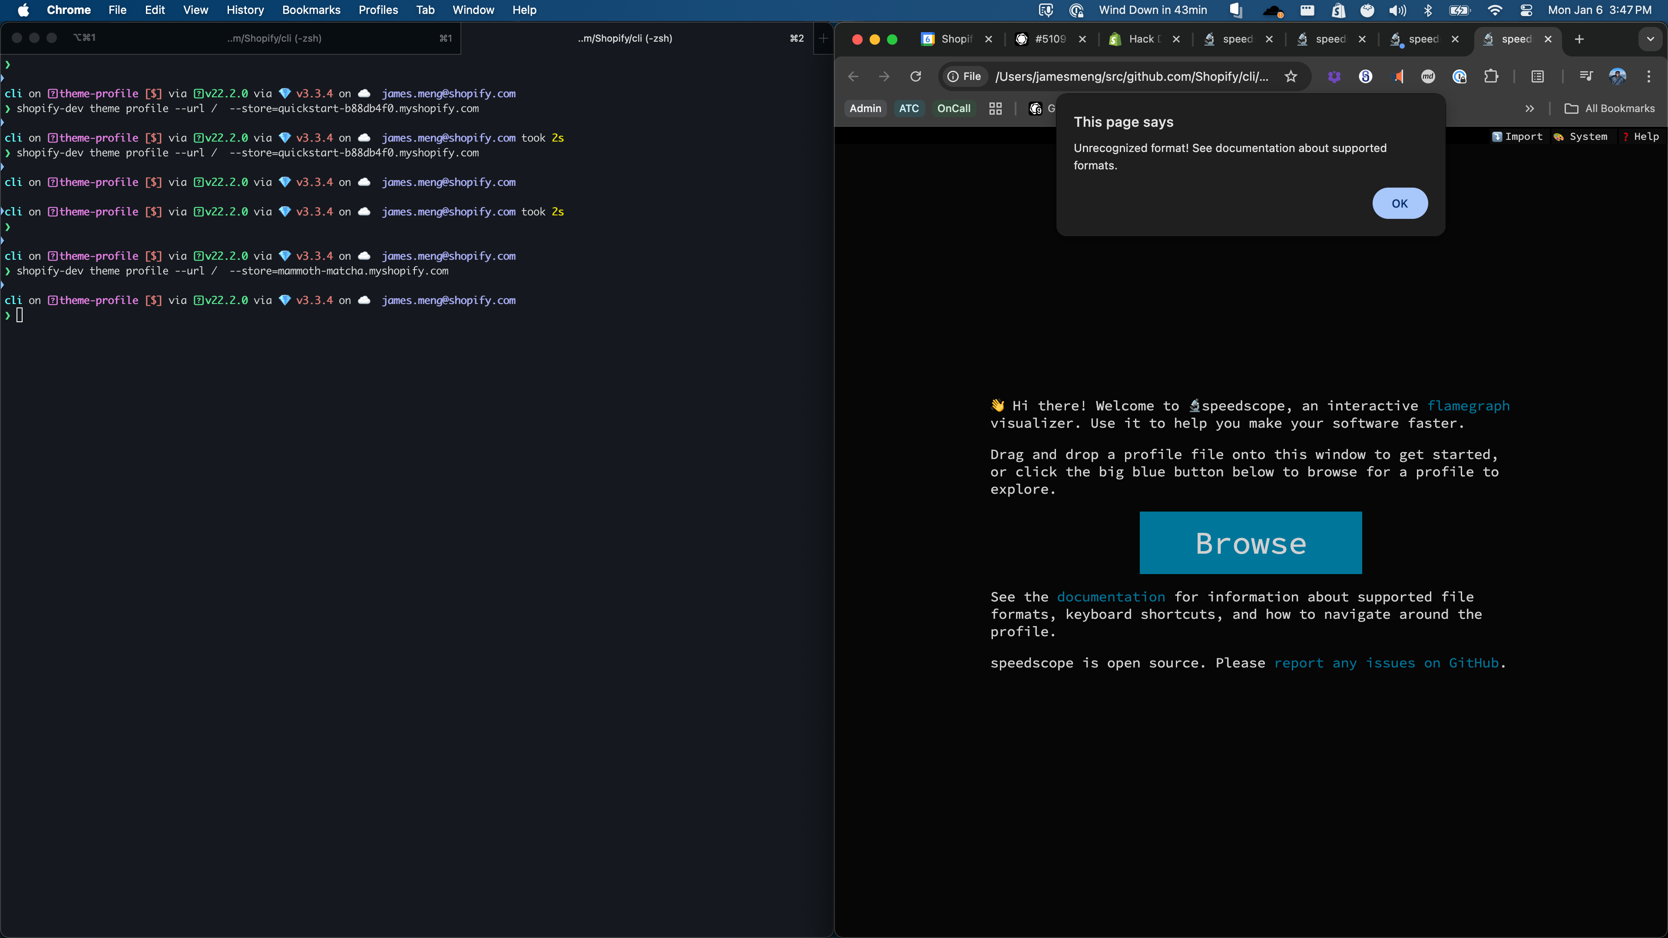The image size is (1668, 938).
Task: Open the bookmark apps grid icon
Action: click(x=995, y=109)
